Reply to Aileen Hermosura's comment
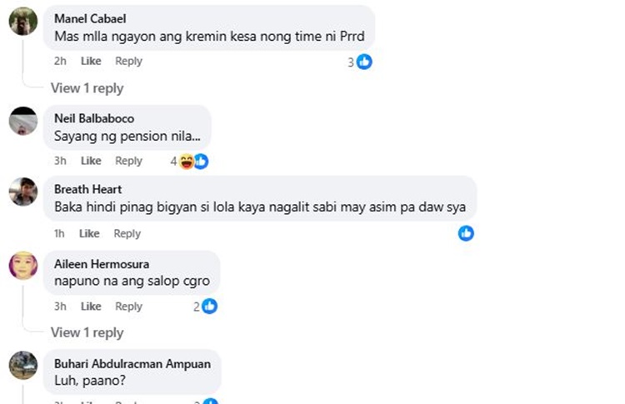This screenshot has width=625, height=404. tap(128, 306)
